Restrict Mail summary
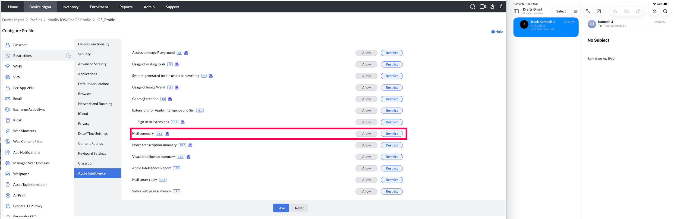Viewport: 674px width, 219px height. point(392,134)
